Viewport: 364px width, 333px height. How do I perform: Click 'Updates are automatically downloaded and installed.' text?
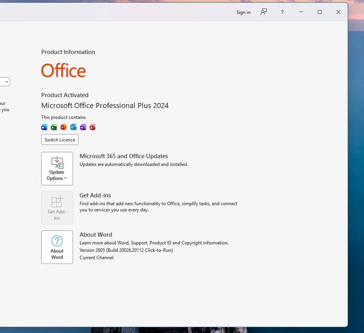pyautogui.click(x=134, y=164)
